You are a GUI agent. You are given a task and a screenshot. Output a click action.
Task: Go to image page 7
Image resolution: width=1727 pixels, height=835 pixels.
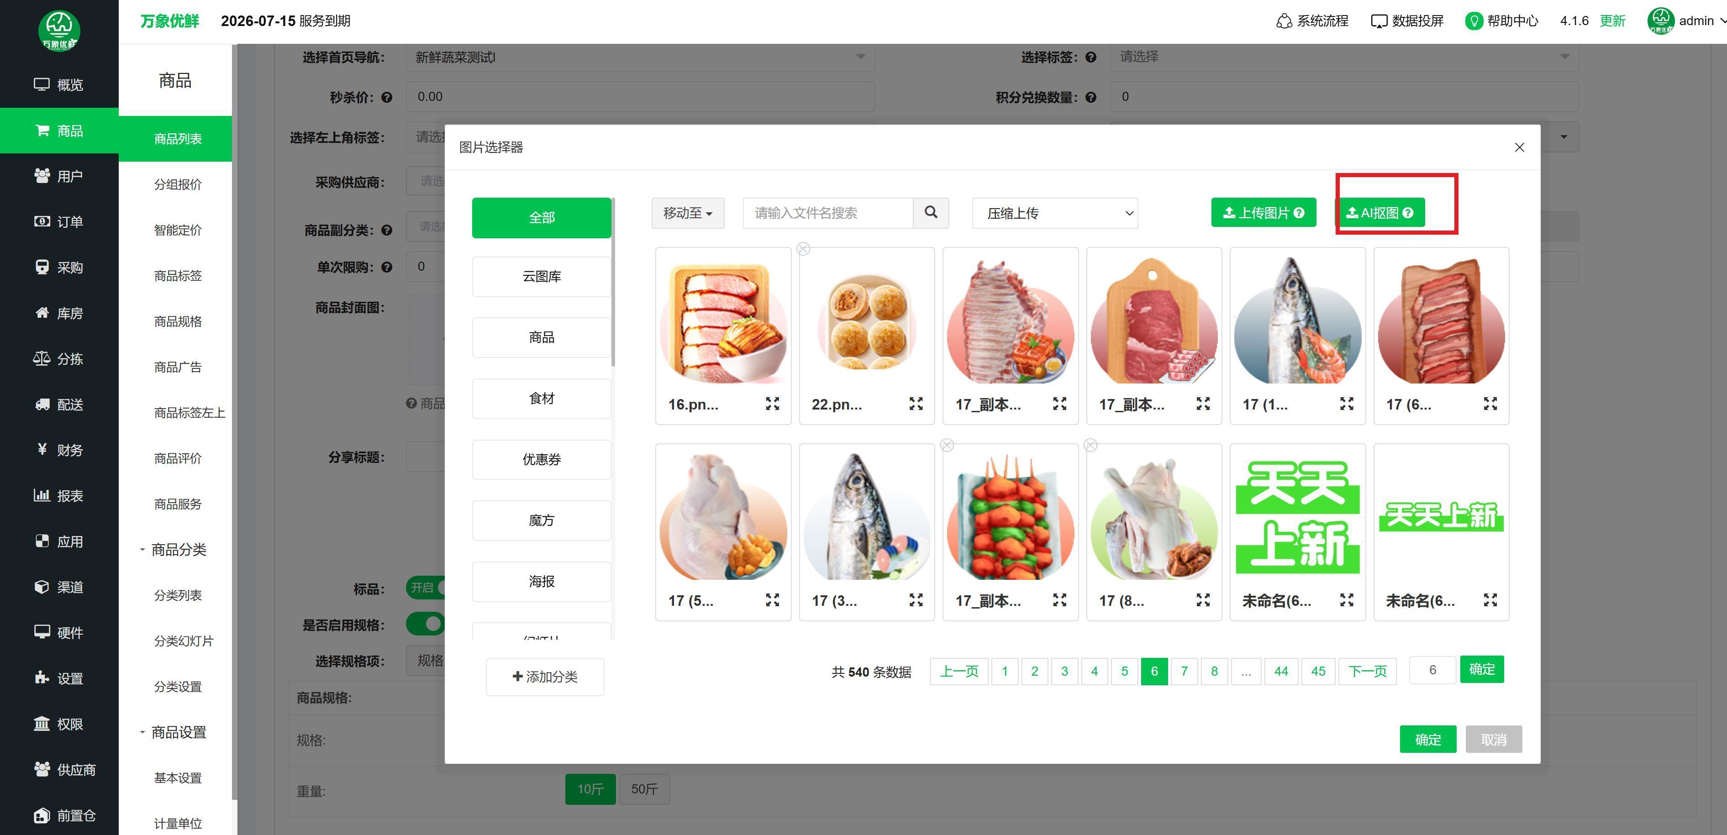pos(1184,671)
